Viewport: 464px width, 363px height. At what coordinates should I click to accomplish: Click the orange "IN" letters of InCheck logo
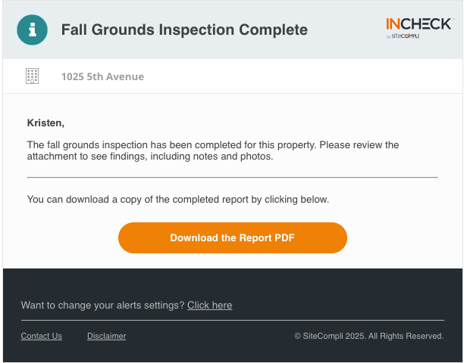coord(393,24)
